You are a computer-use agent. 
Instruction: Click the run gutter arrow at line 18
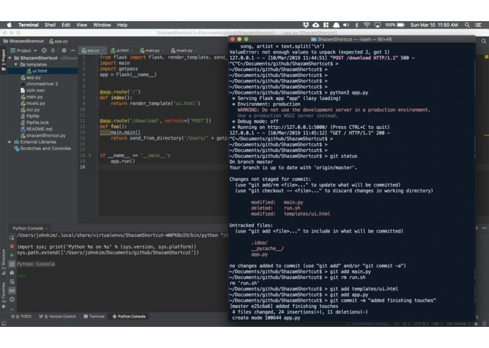tap(90, 155)
